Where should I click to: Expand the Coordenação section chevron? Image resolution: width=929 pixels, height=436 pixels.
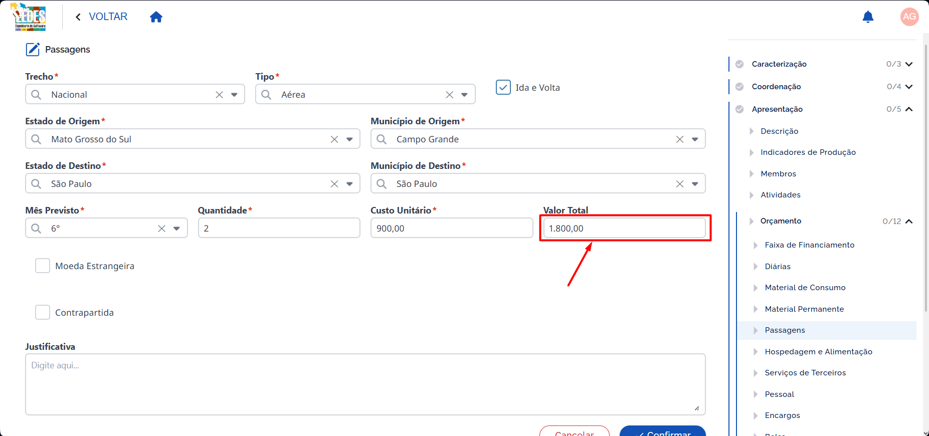click(x=909, y=87)
